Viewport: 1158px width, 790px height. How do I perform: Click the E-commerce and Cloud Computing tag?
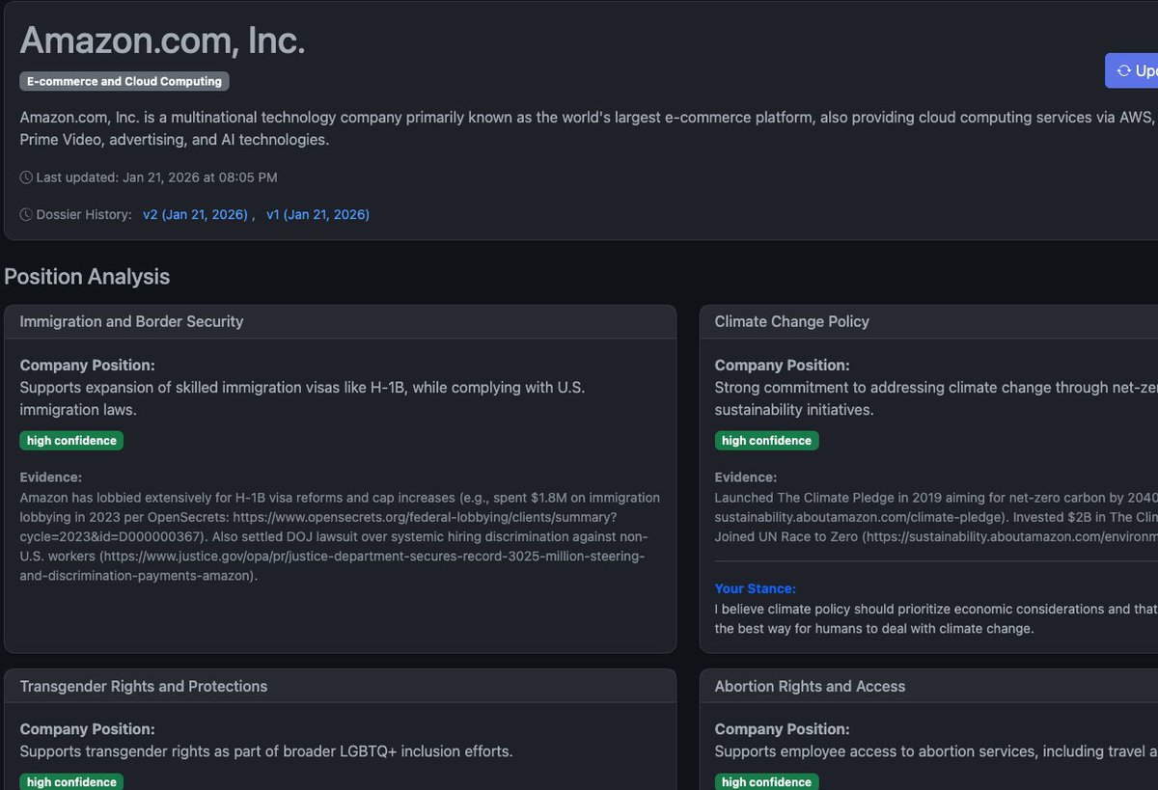coord(124,82)
